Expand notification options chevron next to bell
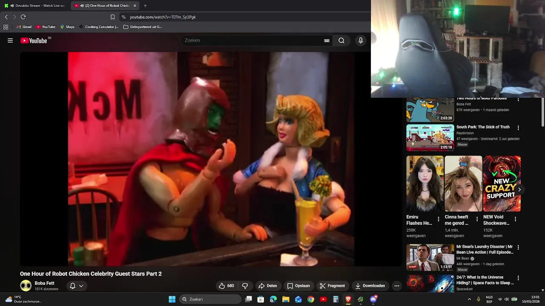 click(81, 286)
